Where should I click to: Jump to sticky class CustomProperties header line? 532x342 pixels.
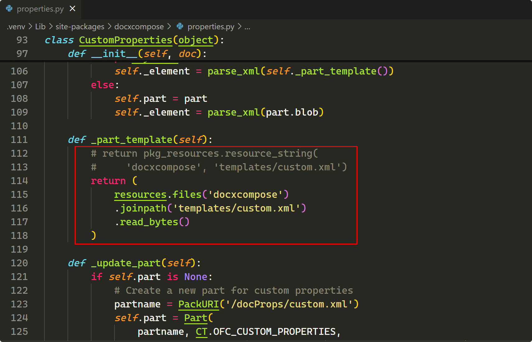pyautogui.click(x=125, y=40)
